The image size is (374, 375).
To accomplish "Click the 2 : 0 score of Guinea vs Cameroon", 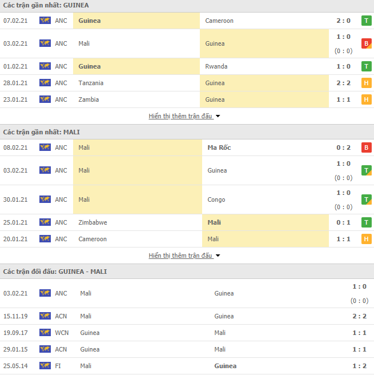I will pyautogui.click(x=344, y=21).
